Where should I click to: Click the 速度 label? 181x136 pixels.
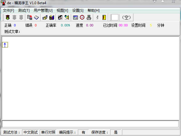(x=79, y=25)
